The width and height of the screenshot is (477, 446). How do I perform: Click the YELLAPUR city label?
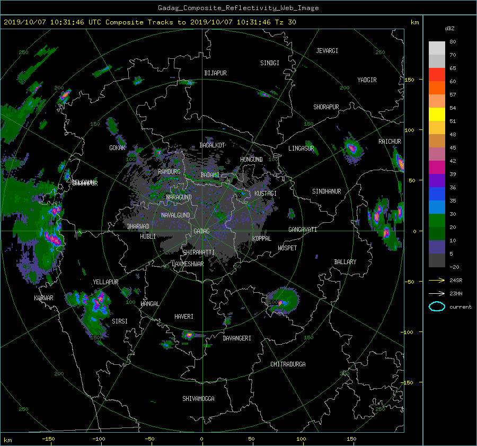point(105,282)
